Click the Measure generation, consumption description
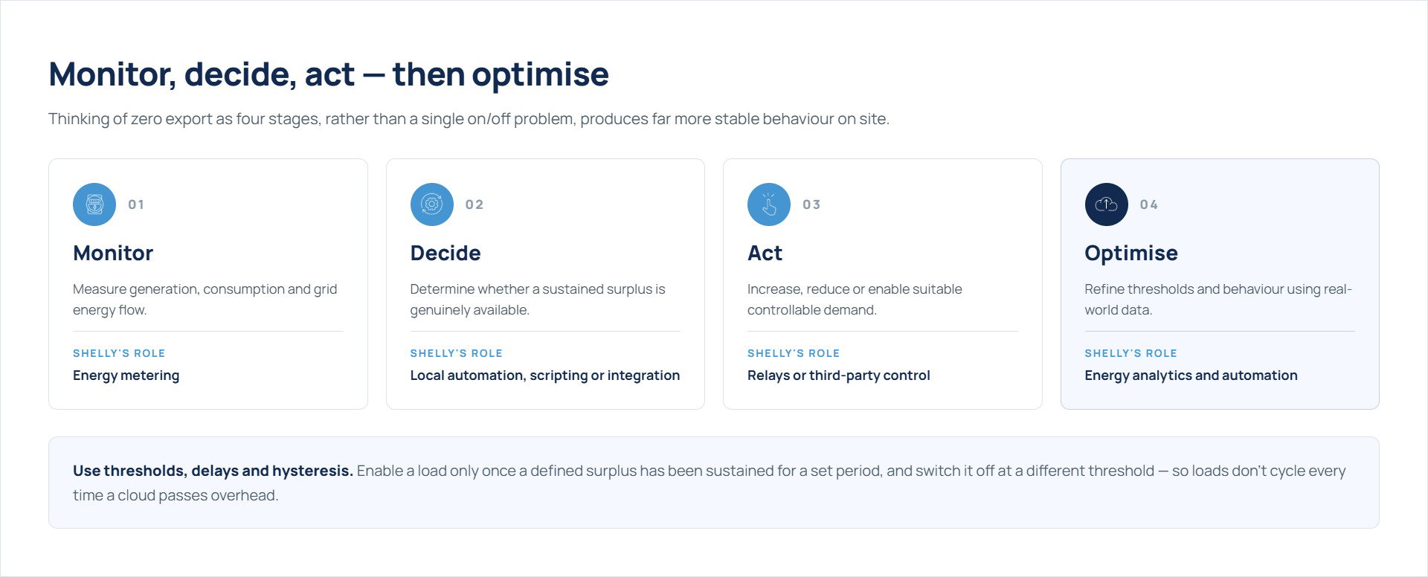1428x577 pixels. tap(205, 299)
